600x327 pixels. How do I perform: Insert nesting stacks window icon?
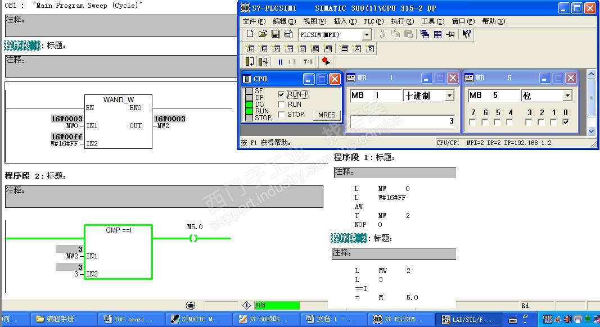click(x=344, y=48)
